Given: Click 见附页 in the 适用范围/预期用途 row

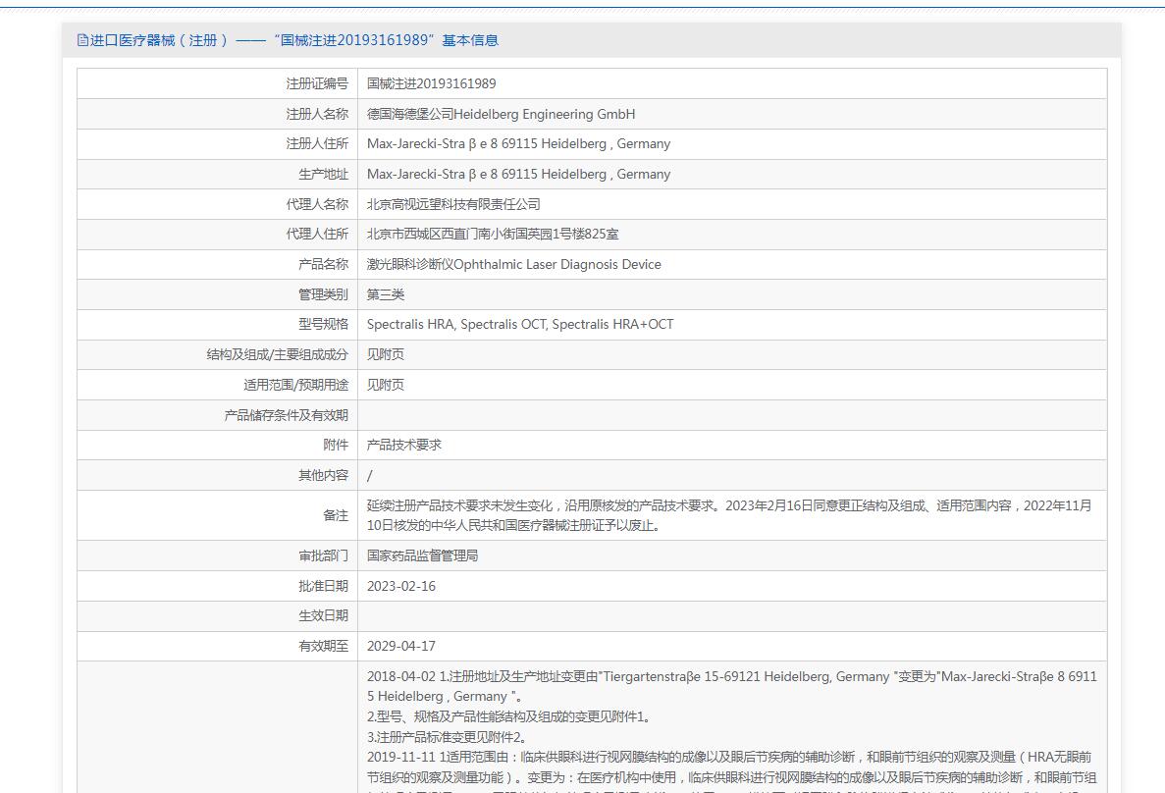Looking at the screenshot, I should pyautogui.click(x=386, y=385).
